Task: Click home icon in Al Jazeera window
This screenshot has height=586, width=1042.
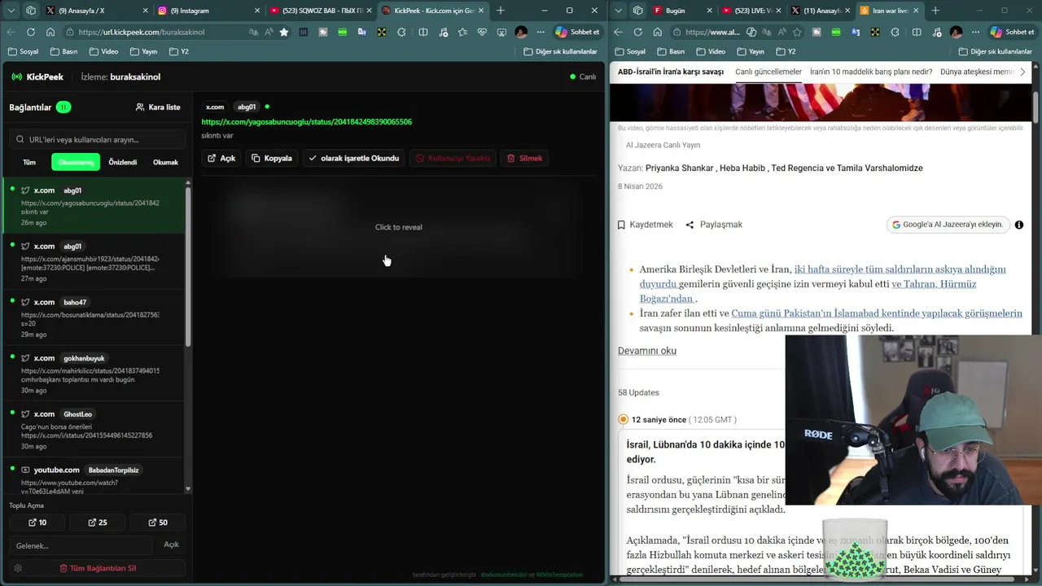Action: [x=657, y=32]
